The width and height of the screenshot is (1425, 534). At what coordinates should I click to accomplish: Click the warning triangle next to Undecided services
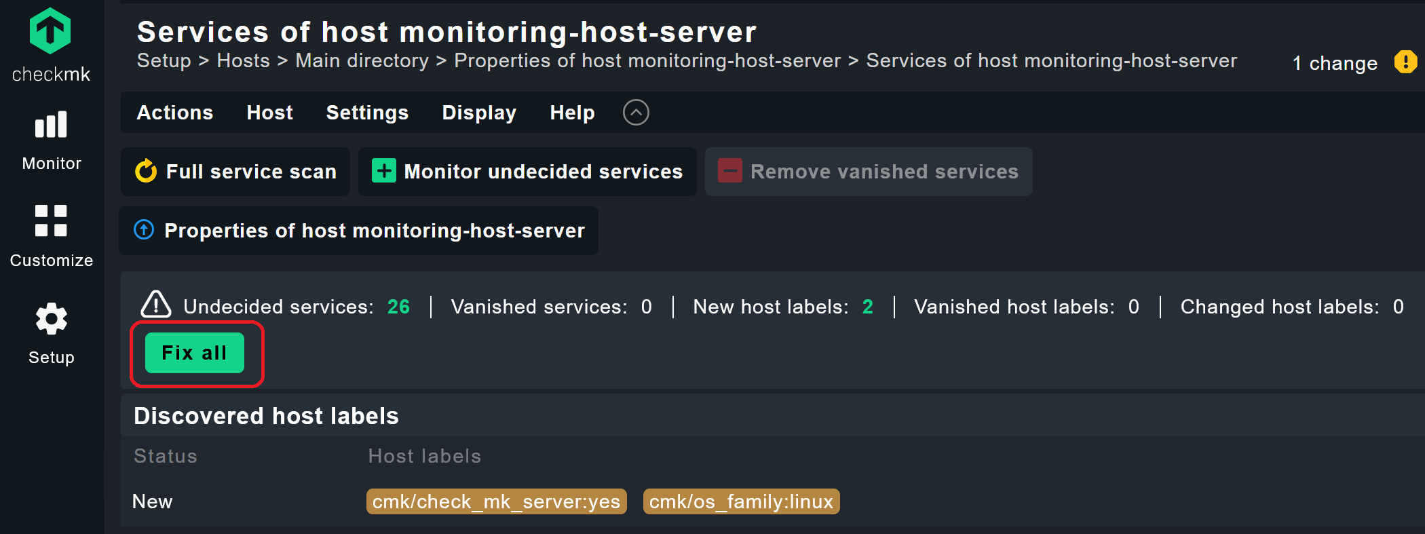(156, 305)
